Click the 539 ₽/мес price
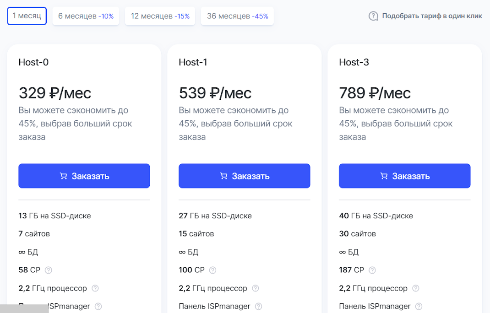This screenshot has height=313, width=490. click(x=215, y=93)
